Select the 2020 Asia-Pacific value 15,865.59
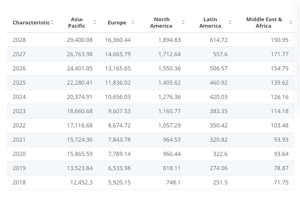The width and height of the screenshot is (300, 197). tap(79, 154)
